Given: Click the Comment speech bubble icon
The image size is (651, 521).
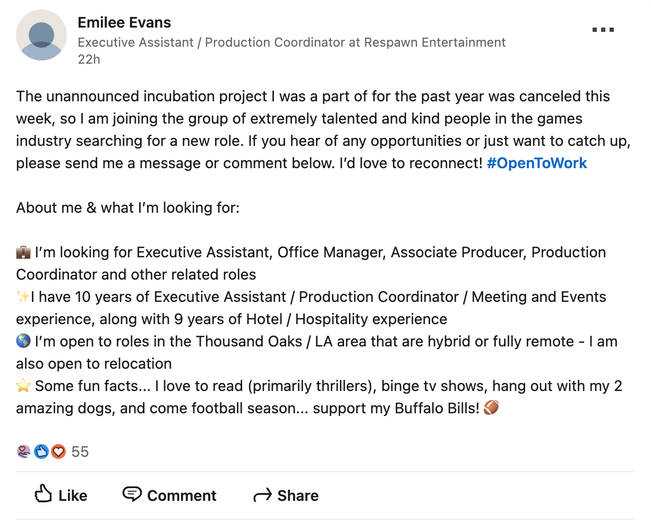Looking at the screenshot, I should [132, 494].
